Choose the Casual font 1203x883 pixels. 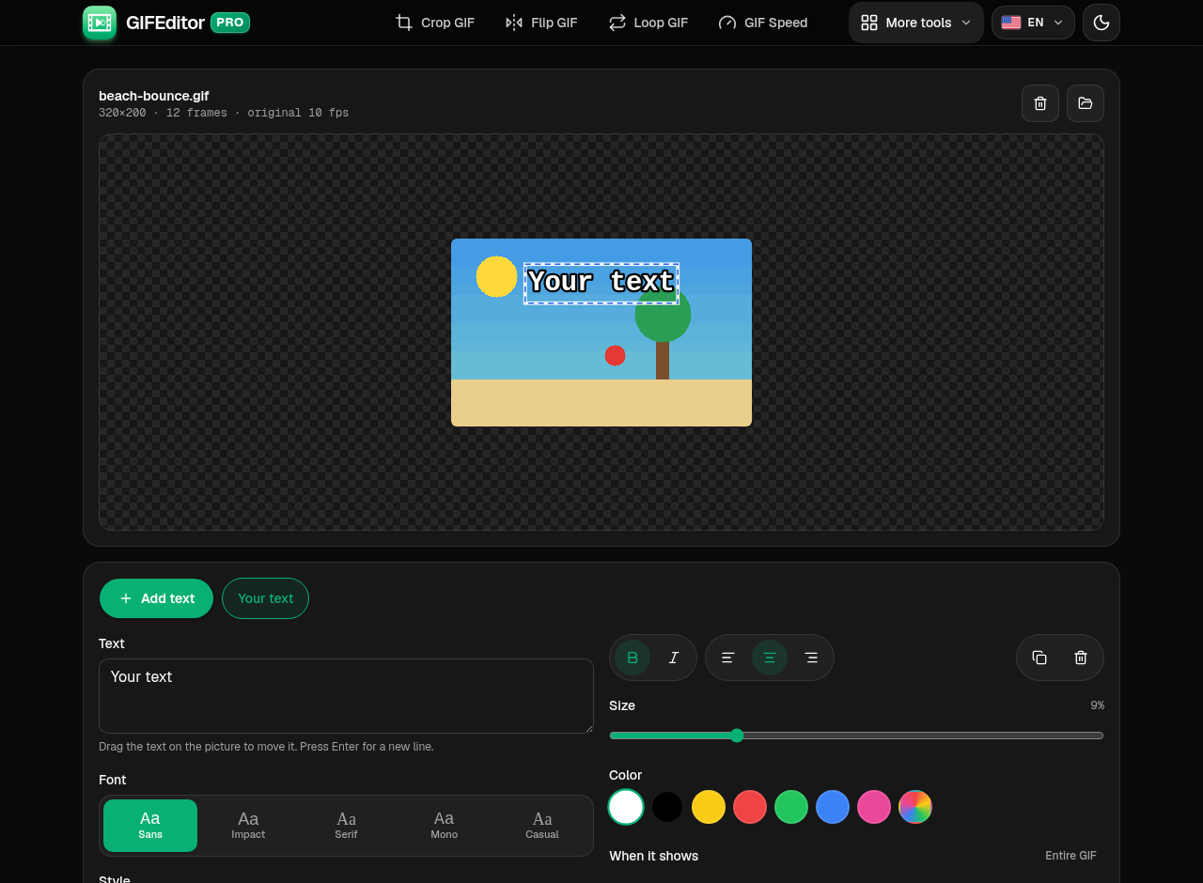click(542, 826)
